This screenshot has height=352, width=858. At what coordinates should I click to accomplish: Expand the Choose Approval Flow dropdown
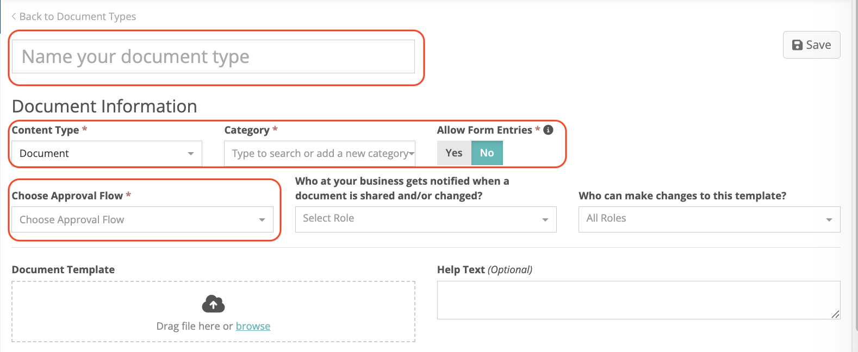pos(142,219)
